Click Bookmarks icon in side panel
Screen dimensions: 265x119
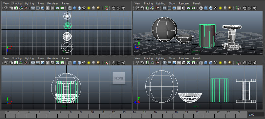click(x=147, y=63)
